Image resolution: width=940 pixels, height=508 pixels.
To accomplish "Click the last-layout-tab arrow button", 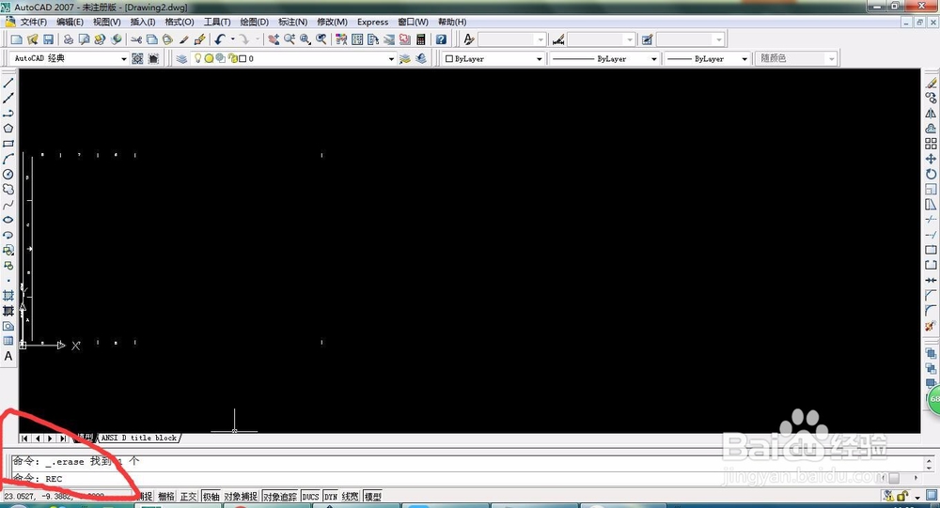I will 63,439.
